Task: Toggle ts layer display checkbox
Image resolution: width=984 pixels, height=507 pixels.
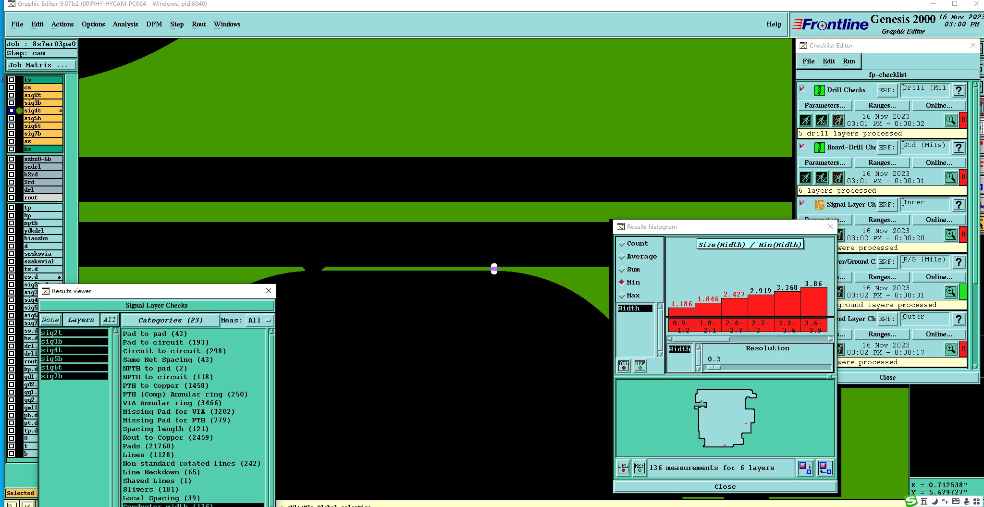Action: [12, 80]
